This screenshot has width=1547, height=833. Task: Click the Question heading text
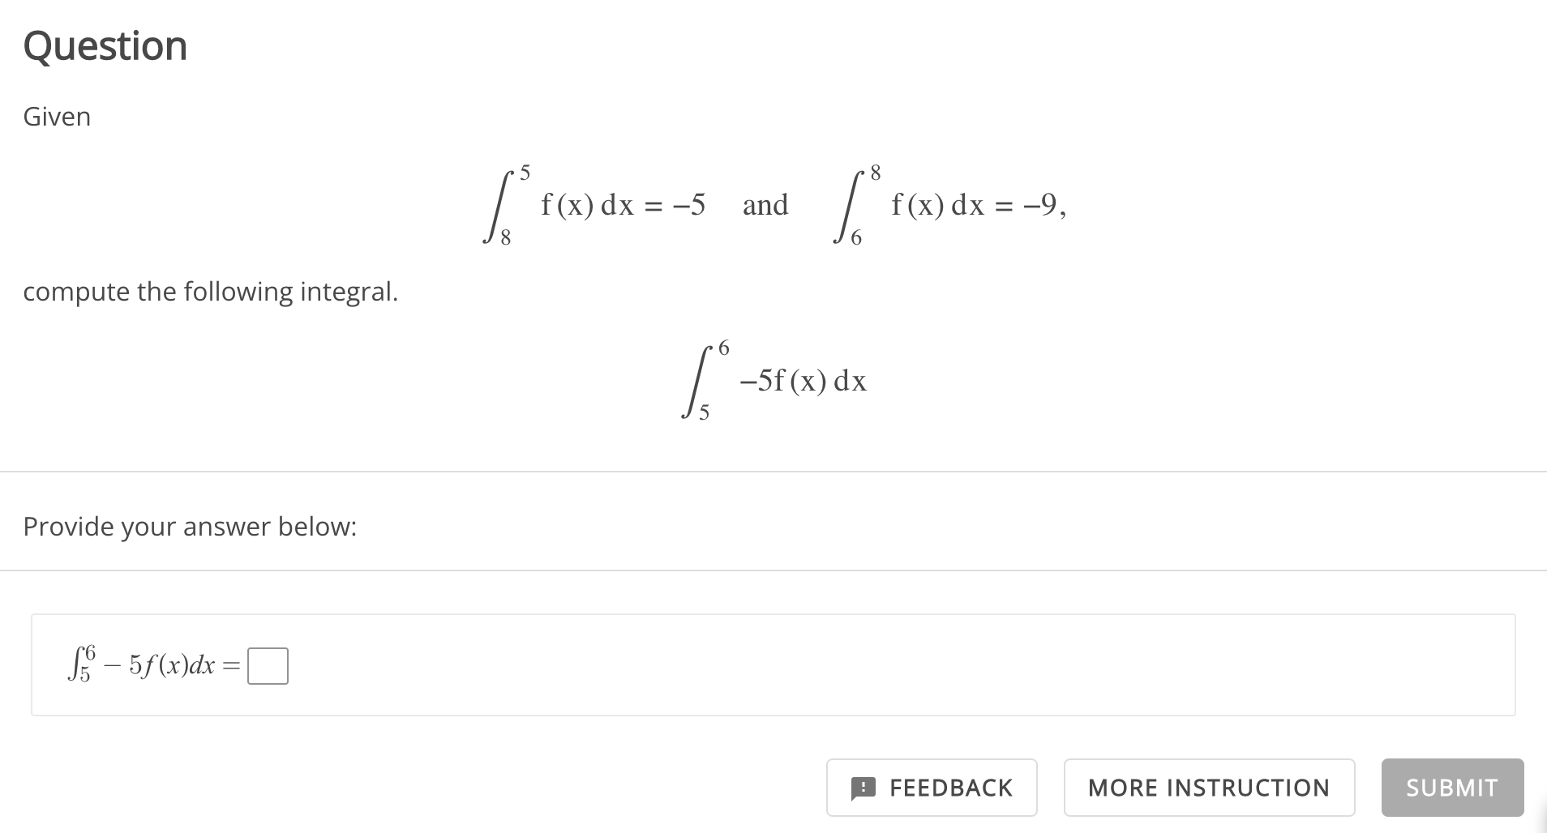(x=105, y=45)
